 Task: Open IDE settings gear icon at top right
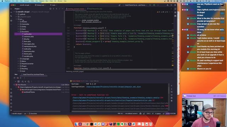[175, 5]
